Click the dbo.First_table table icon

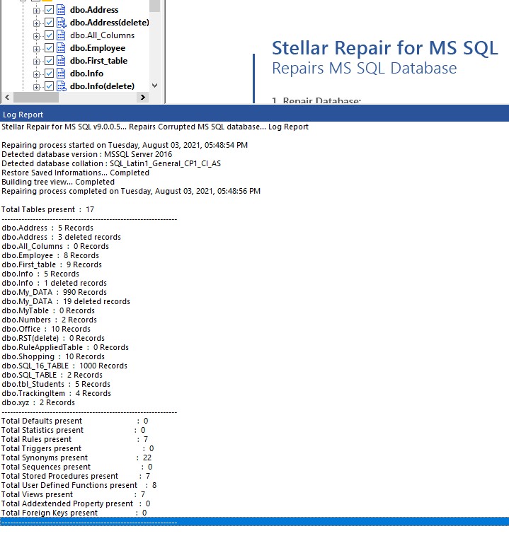point(61,61)
